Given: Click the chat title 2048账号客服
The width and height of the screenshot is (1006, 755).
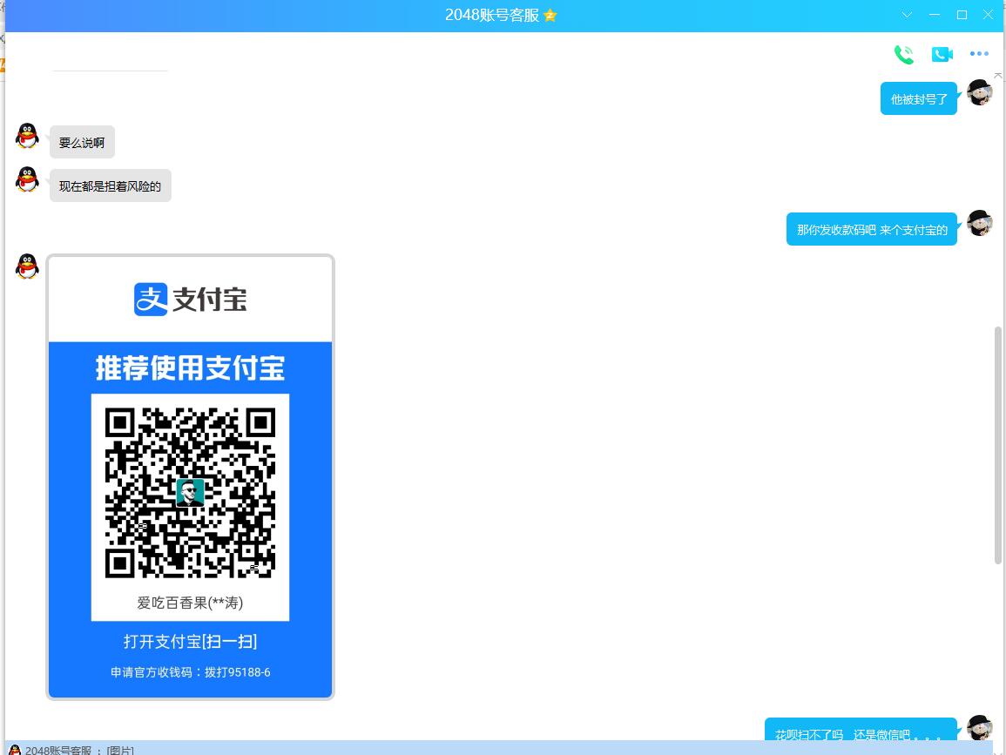Looking at the screenshot, I should click(x=492, y=16).
